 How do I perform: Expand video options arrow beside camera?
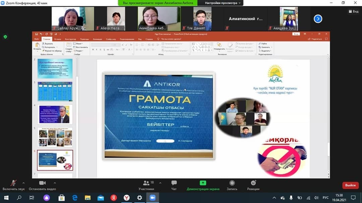(55, 183)
